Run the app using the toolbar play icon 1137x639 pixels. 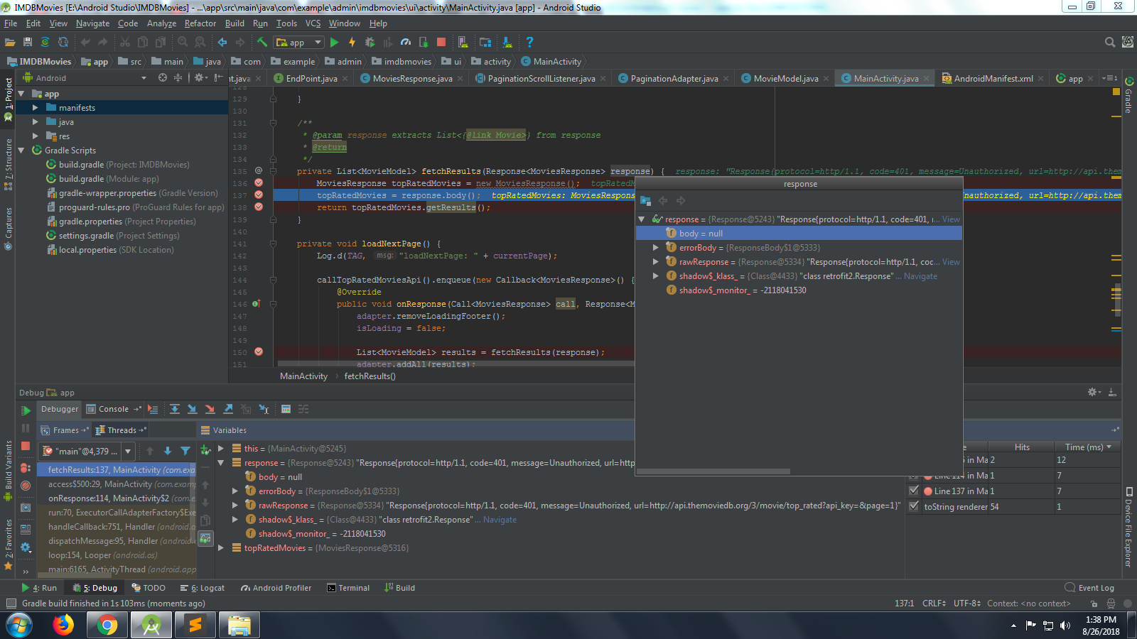coord(334,42)
